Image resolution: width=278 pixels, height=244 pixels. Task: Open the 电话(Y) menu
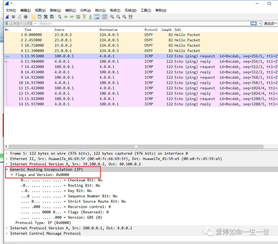(x=115, y=10)
